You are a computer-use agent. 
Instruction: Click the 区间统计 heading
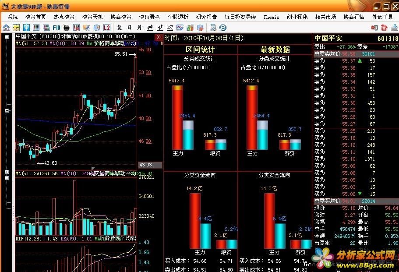tap(200, 49)
